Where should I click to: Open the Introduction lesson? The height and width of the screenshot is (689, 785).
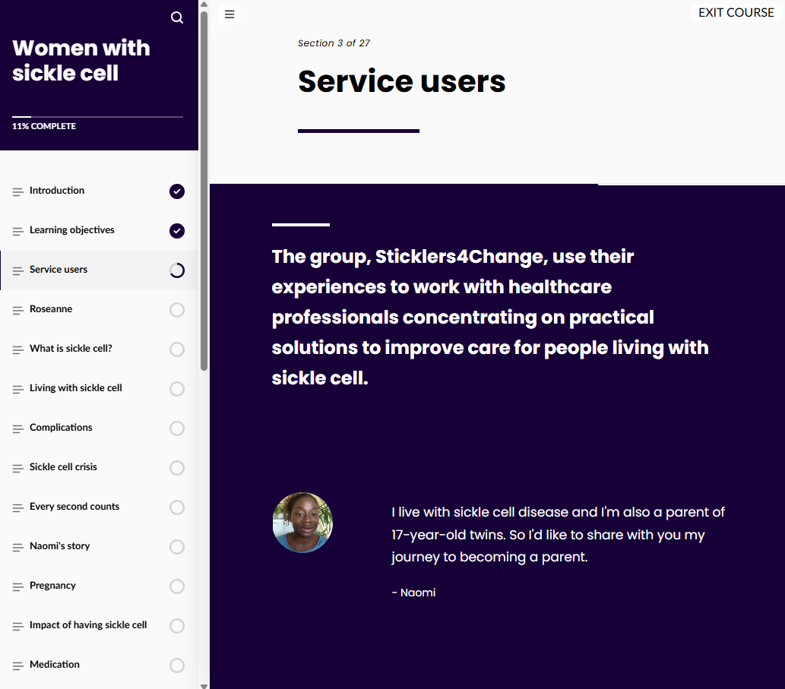point(99,191)
